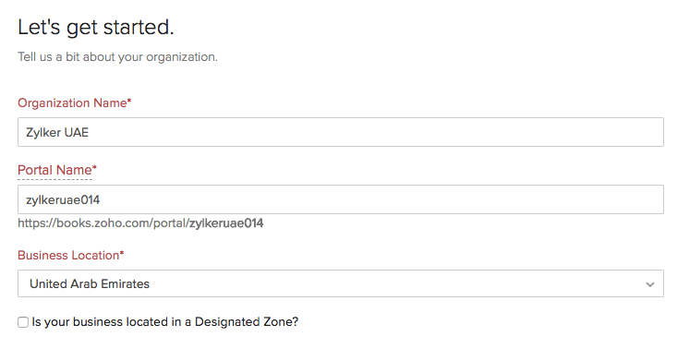Tick the Designated Zone checkbox
Viewport: 689px width, 349px height.
pyautogui.click(x=23, y=322)
